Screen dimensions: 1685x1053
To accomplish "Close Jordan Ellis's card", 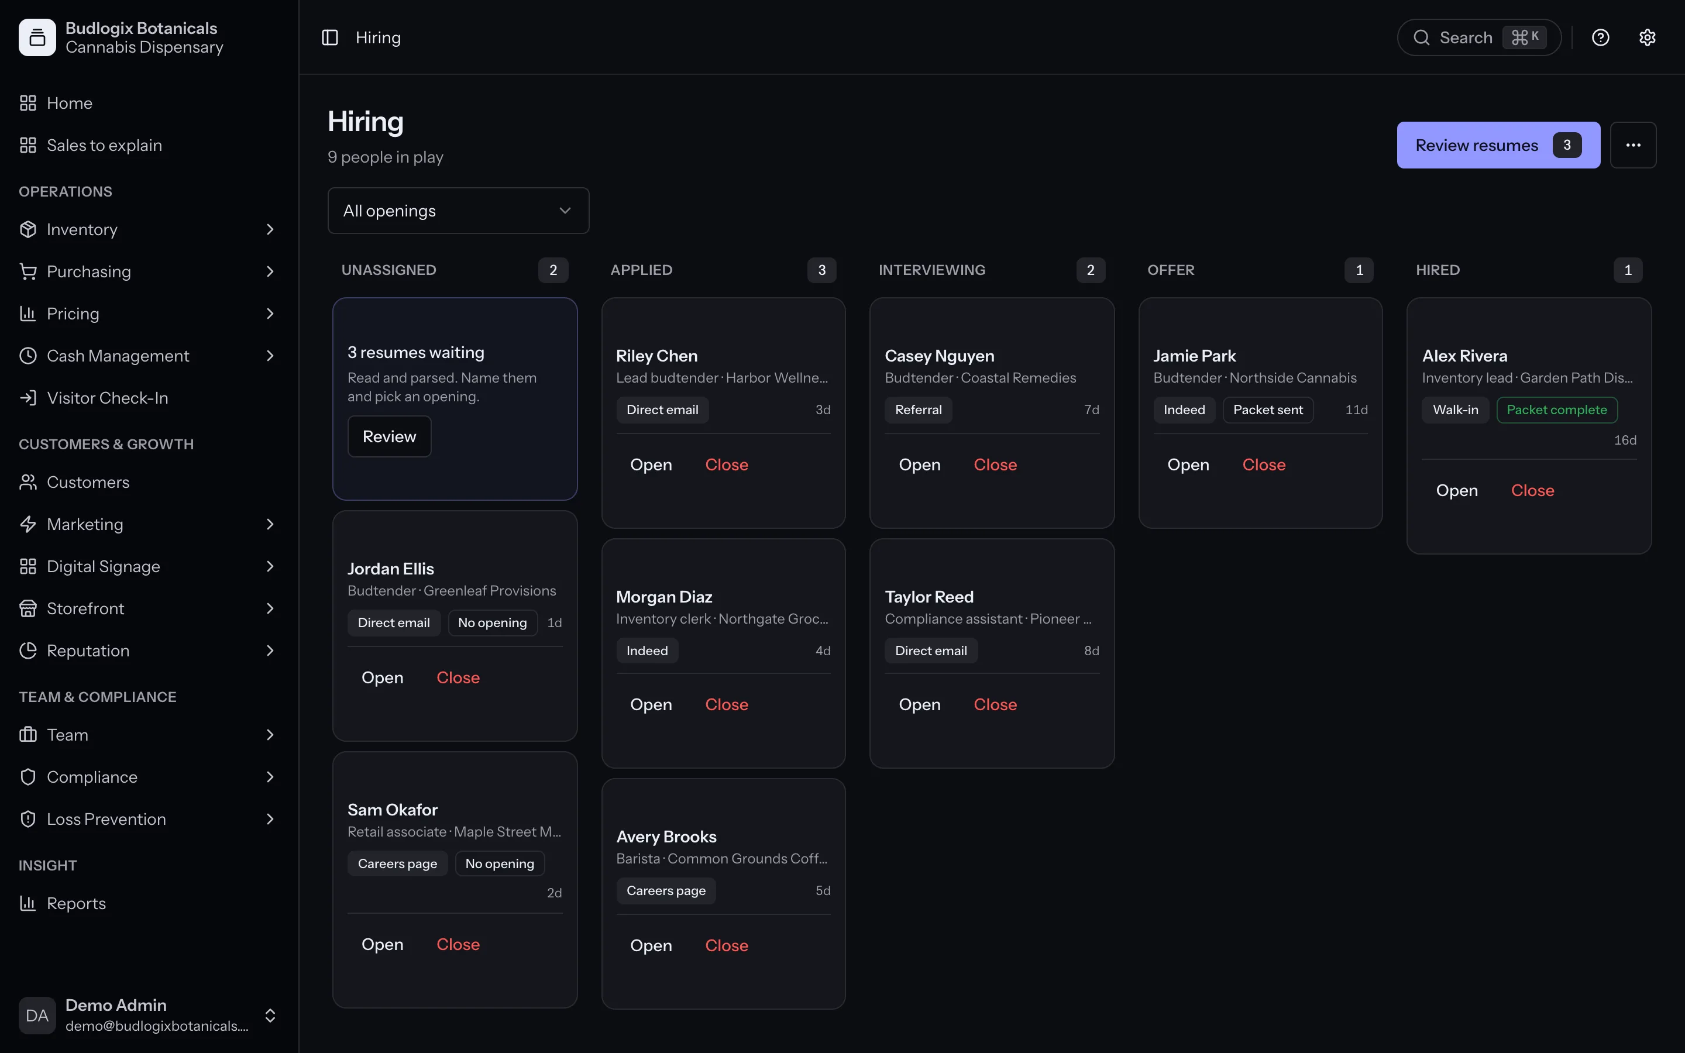I will [458, 677].
